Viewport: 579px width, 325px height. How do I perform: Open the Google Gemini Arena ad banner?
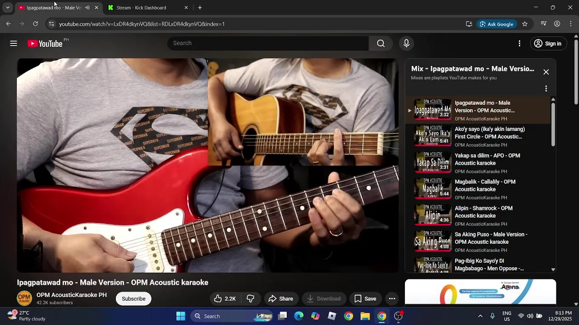[480, 292]
